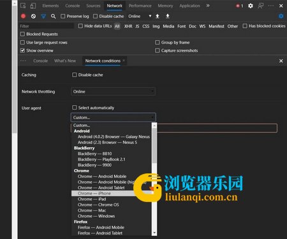The image size is (287, 239).
Task: Filter requests by Media
Action: click(168, 26)
